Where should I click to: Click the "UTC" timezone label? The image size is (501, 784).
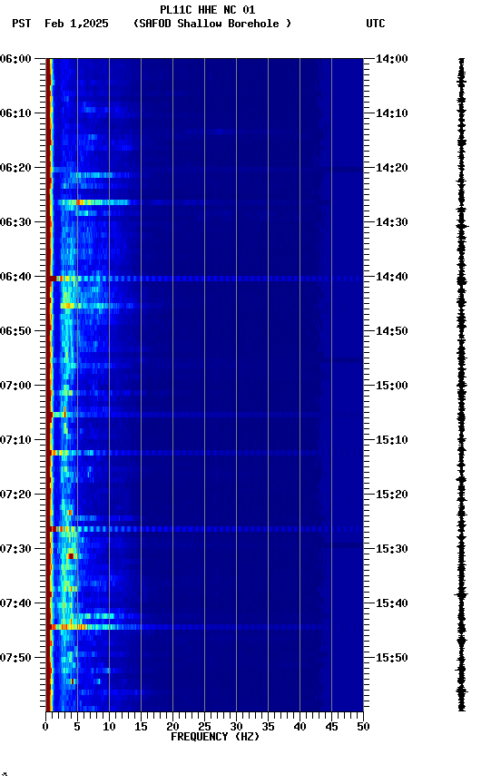376,24
